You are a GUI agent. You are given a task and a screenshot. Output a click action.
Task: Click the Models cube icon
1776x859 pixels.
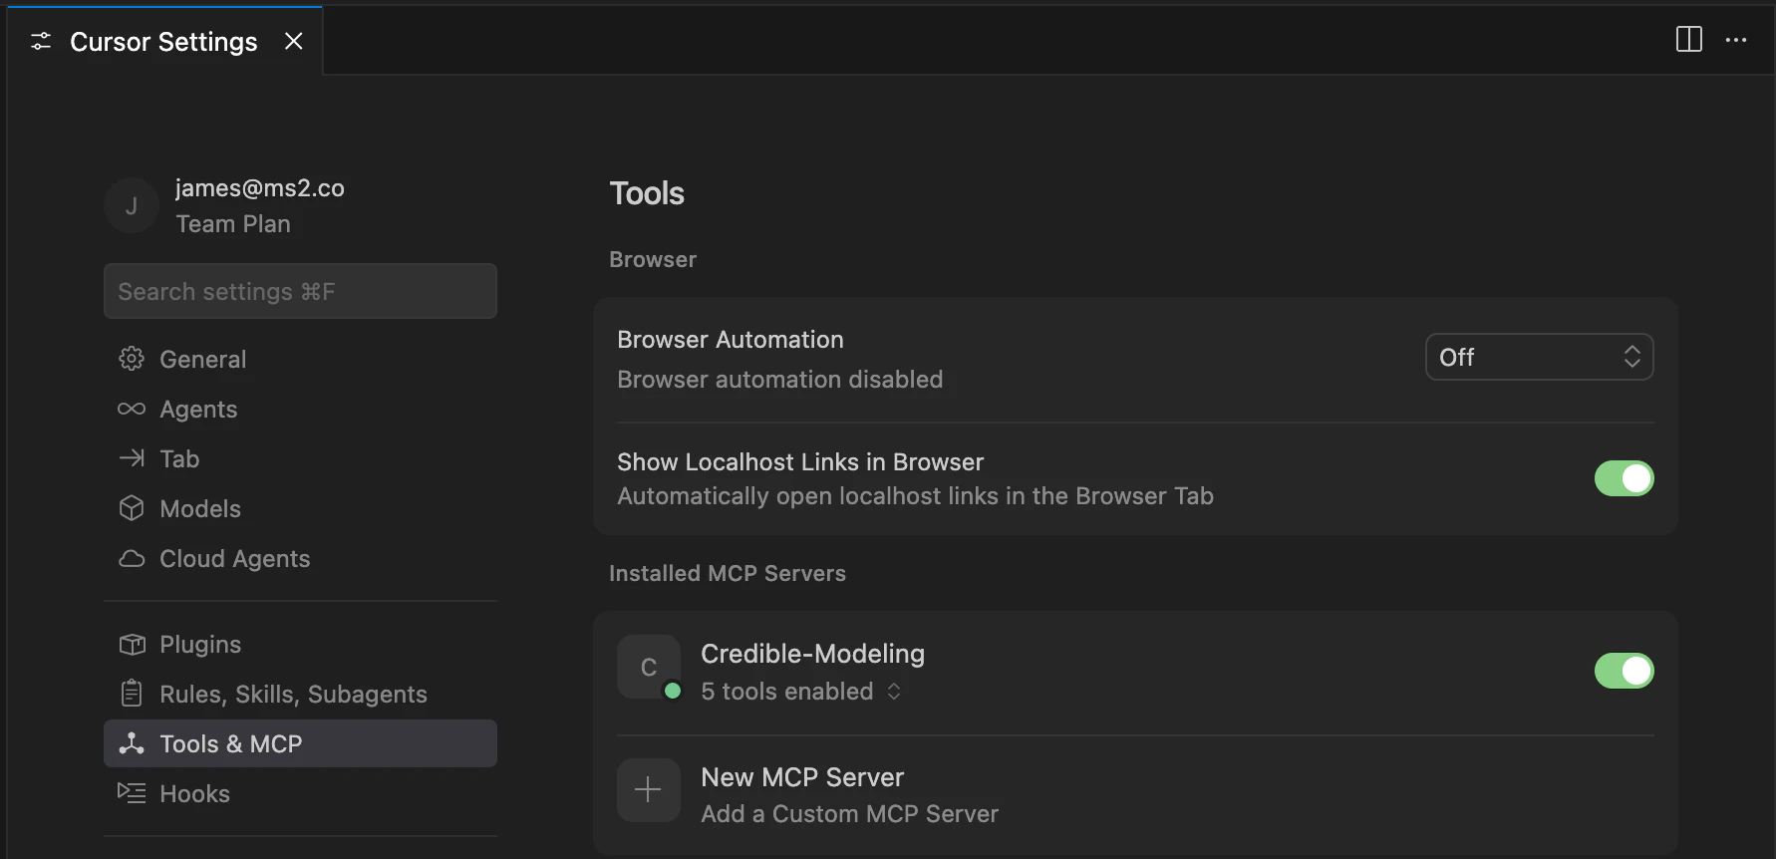(x=132, y=508)
